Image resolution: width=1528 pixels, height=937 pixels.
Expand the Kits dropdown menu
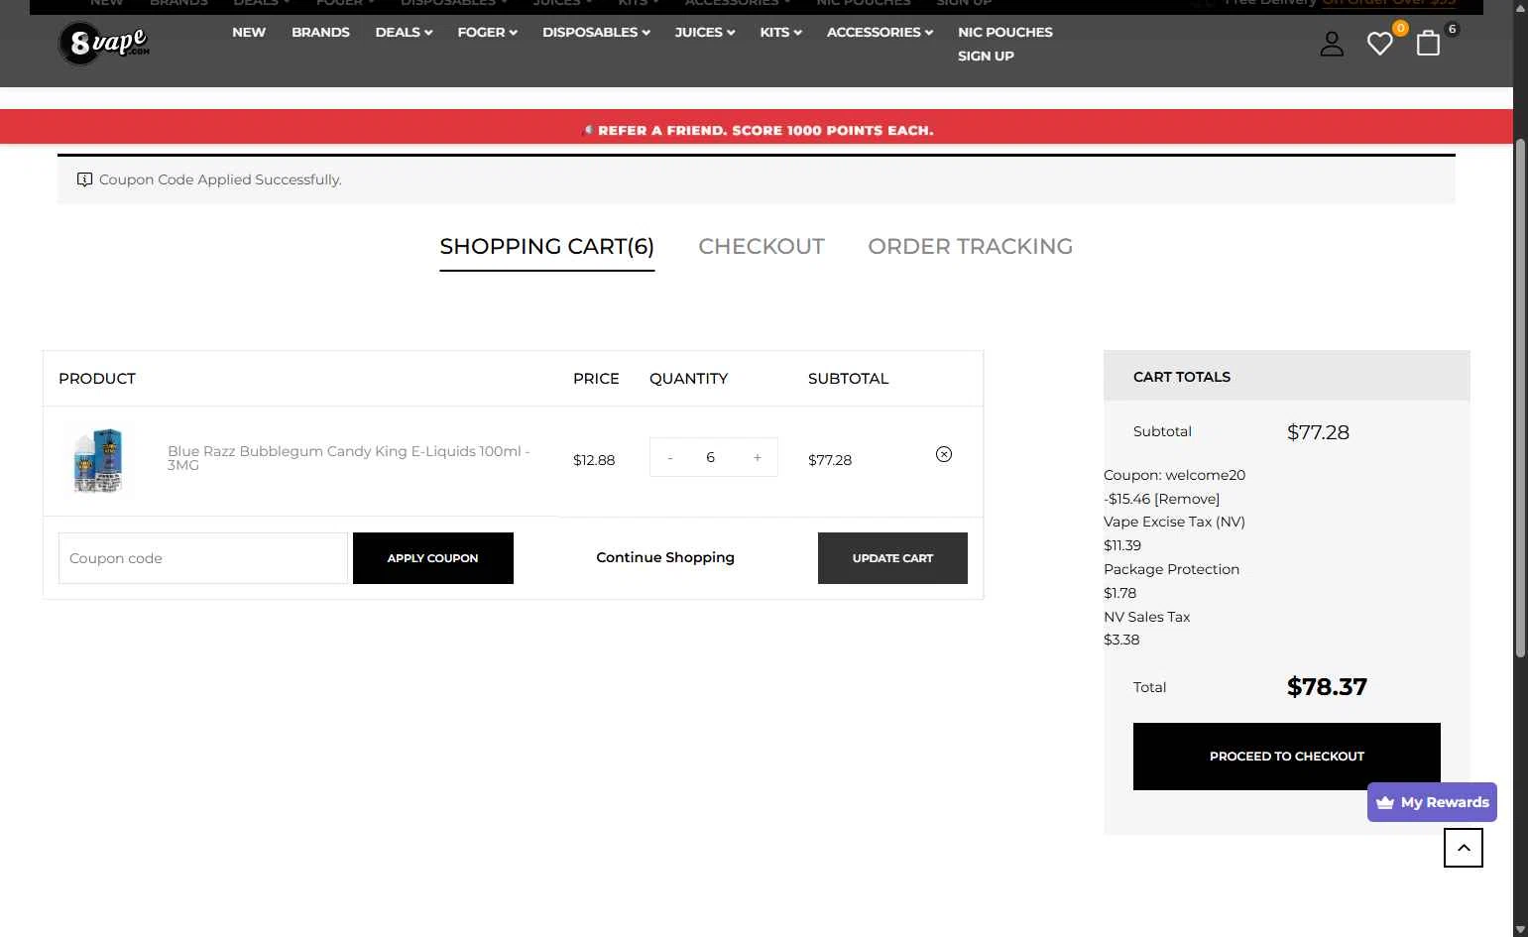tap(780, 32)
